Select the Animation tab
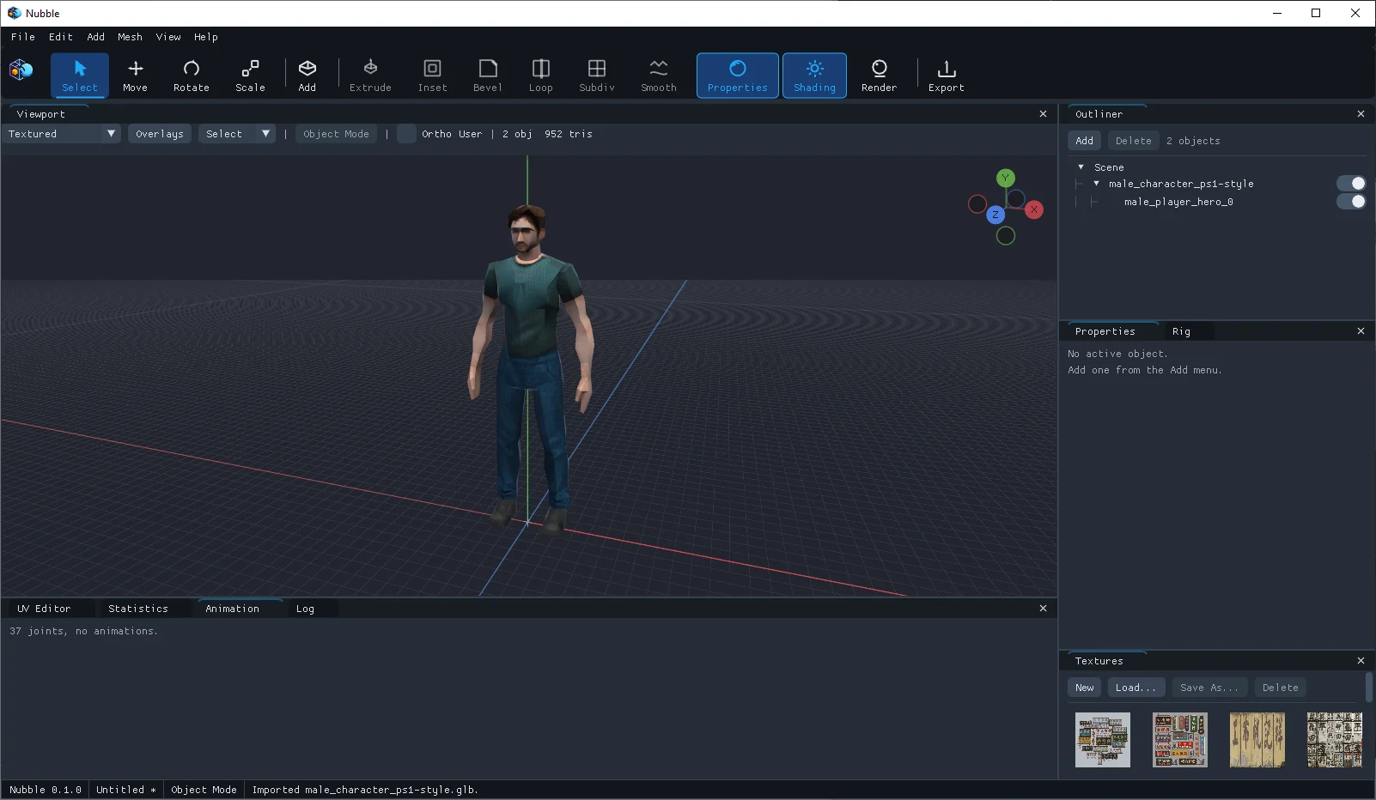1376x800 pixels. click(x=232, y=609)
